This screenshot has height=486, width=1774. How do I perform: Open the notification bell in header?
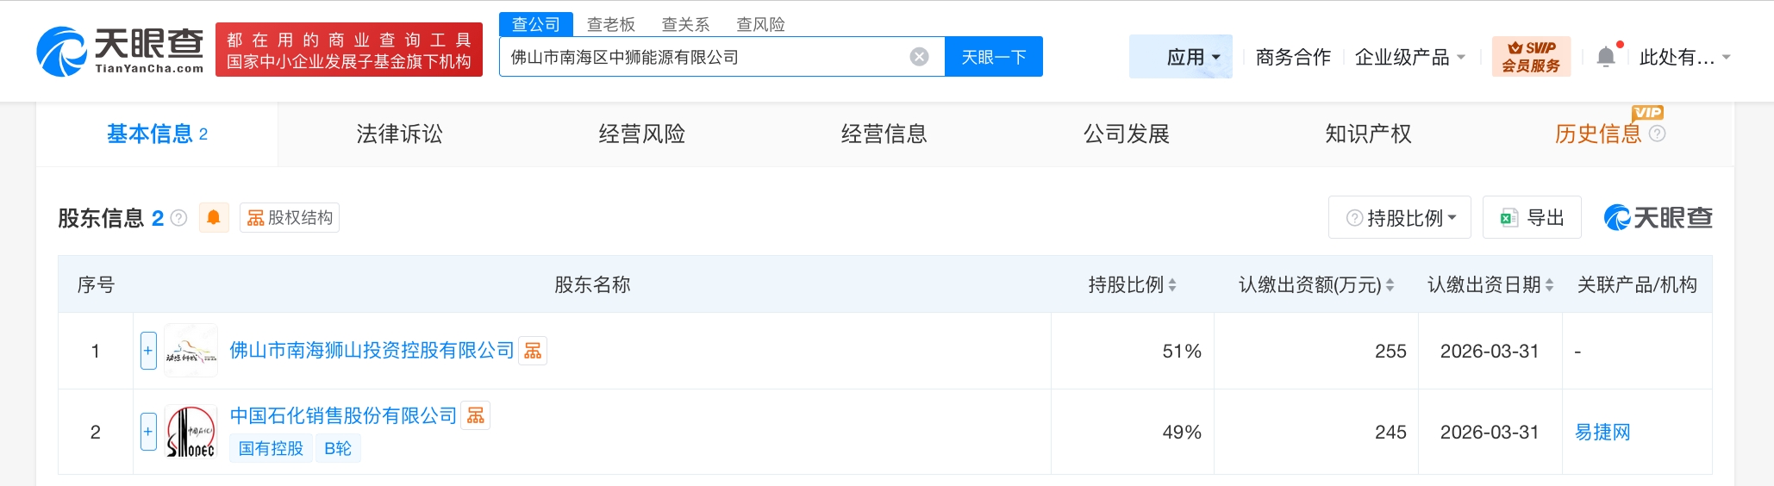point(1605,57)
